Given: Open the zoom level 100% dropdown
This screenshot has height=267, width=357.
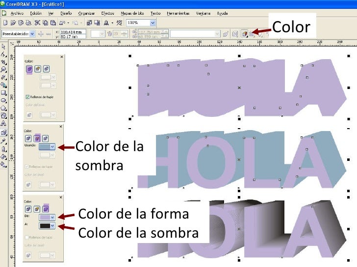Looking at the screenshot, I should [153, 22].
